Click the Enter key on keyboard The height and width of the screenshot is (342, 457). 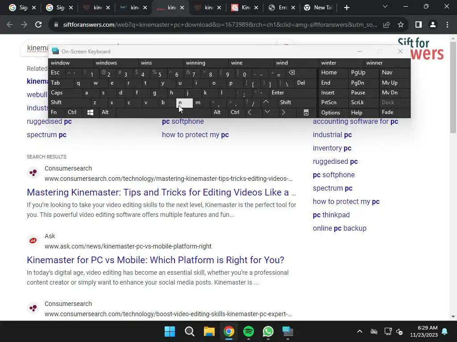coord(293,93)
